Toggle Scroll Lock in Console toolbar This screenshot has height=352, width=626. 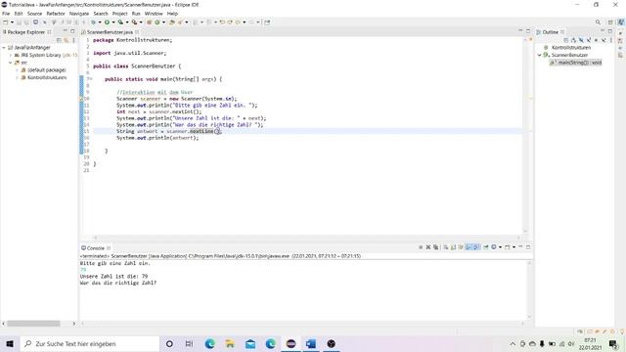[453, 247]
